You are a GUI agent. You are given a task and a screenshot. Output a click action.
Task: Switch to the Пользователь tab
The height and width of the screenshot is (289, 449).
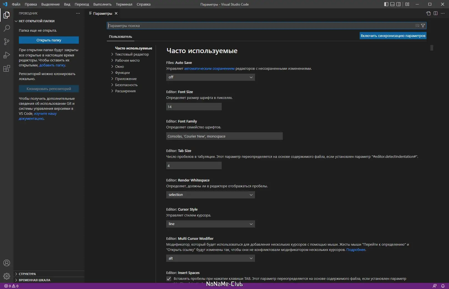120,36
